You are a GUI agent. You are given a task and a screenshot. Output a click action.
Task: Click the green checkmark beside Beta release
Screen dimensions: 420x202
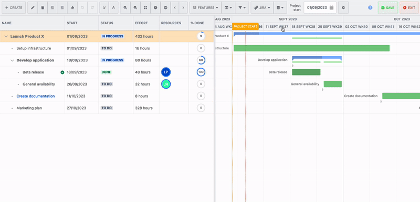click(62, 72)
